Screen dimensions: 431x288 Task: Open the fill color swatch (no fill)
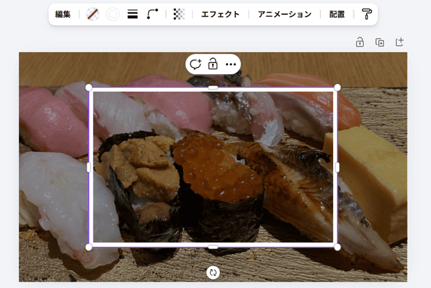(x=93, y=14)
